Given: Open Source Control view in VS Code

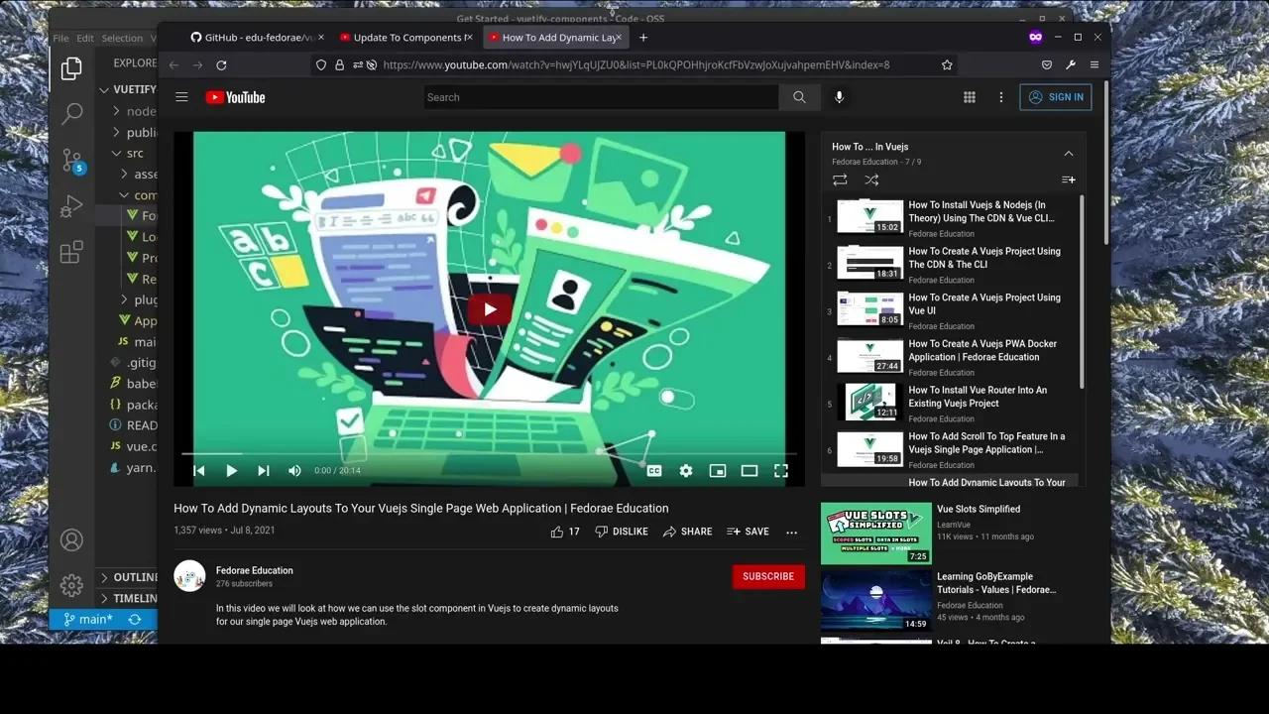Looking at the screenshot, I should (x=71, y=160).
